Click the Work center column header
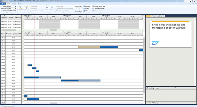The image size is (197, 107). [x=4, y=17]
